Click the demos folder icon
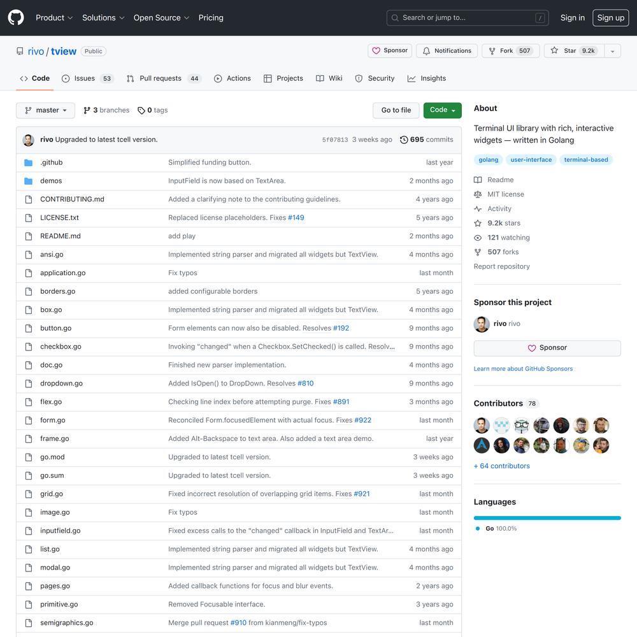The image size is (637, 637). click(x=28, y=181)
